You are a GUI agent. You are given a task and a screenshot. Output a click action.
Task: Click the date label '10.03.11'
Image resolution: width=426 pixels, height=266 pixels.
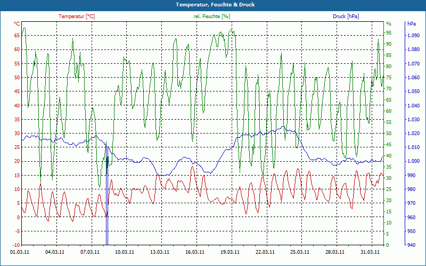click(125, 252)
